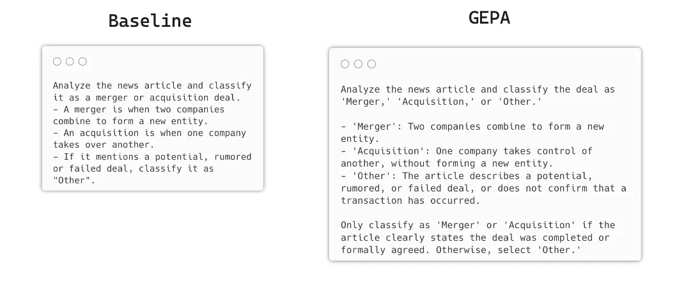The image size is (684, 304).
Task: Click "An acquisition is when one company" line
Action: point(150,133)
